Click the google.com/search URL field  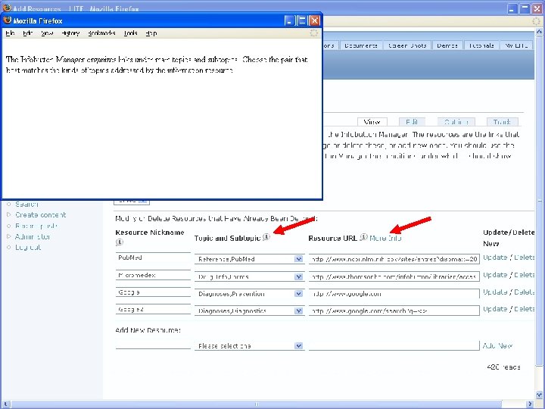point(394,311)
